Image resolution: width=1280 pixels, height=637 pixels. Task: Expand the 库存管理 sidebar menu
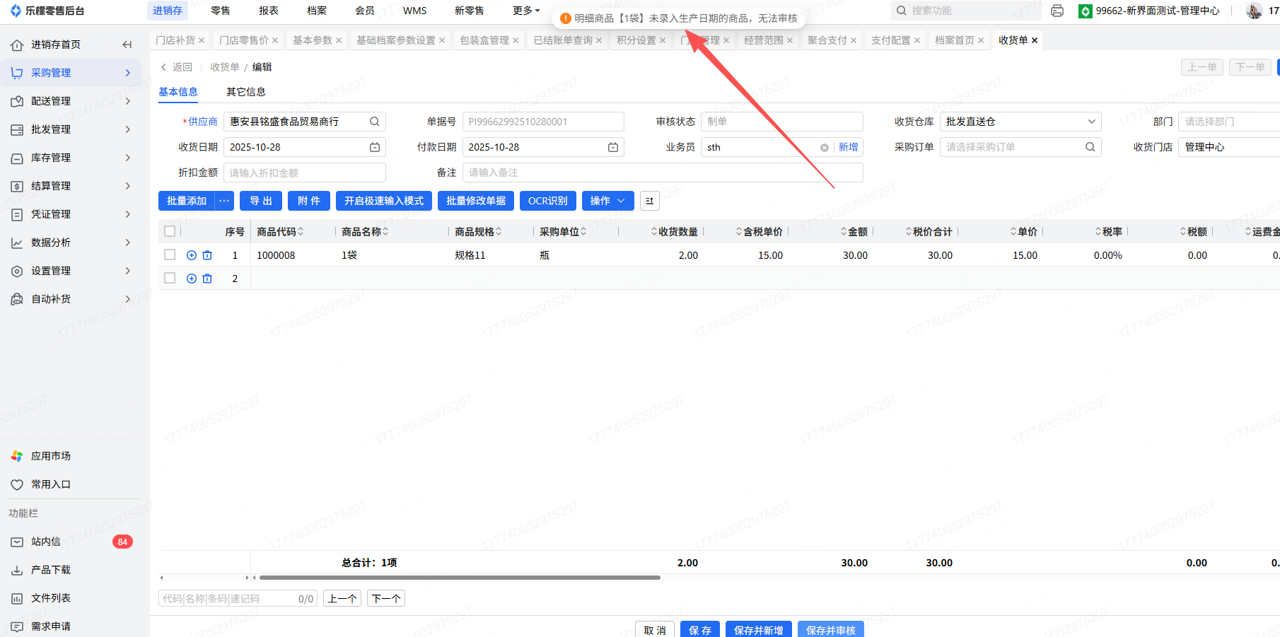(71, 158)
